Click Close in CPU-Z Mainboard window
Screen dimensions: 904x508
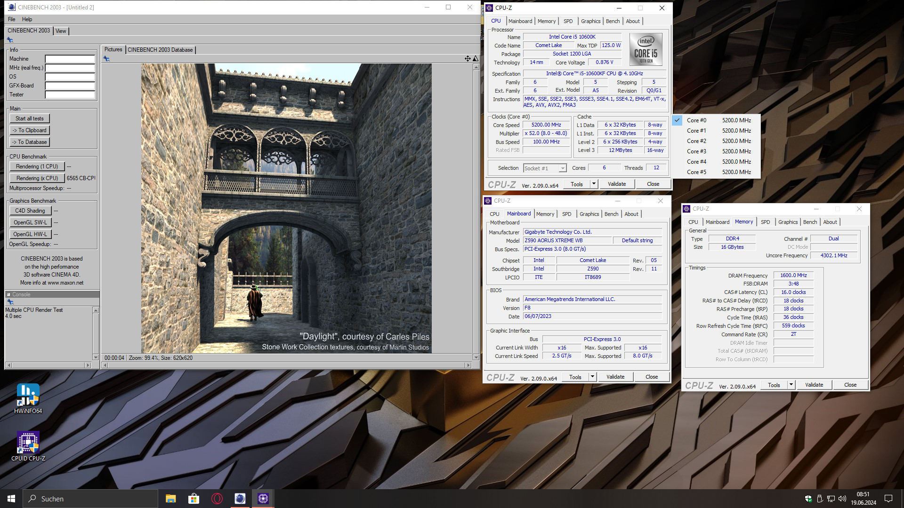click(652, 377)
